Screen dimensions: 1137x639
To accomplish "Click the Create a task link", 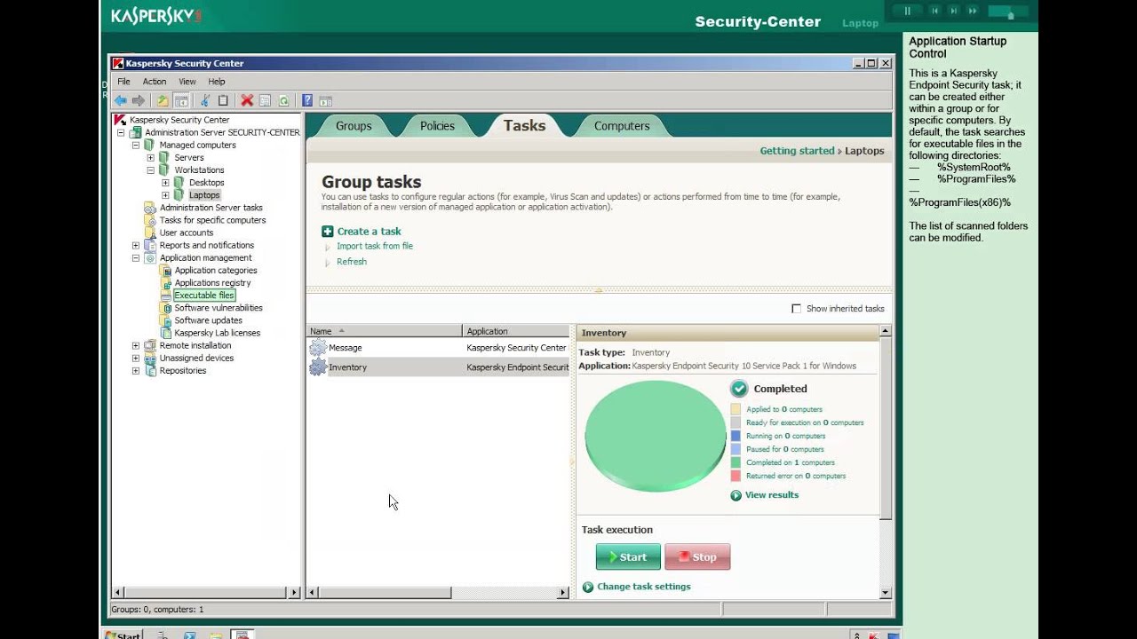I will 369,232.
